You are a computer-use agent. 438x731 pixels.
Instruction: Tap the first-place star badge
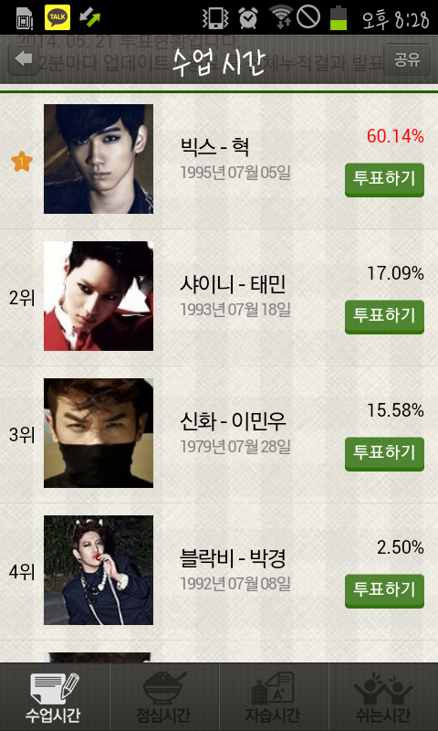coord(22,163)
